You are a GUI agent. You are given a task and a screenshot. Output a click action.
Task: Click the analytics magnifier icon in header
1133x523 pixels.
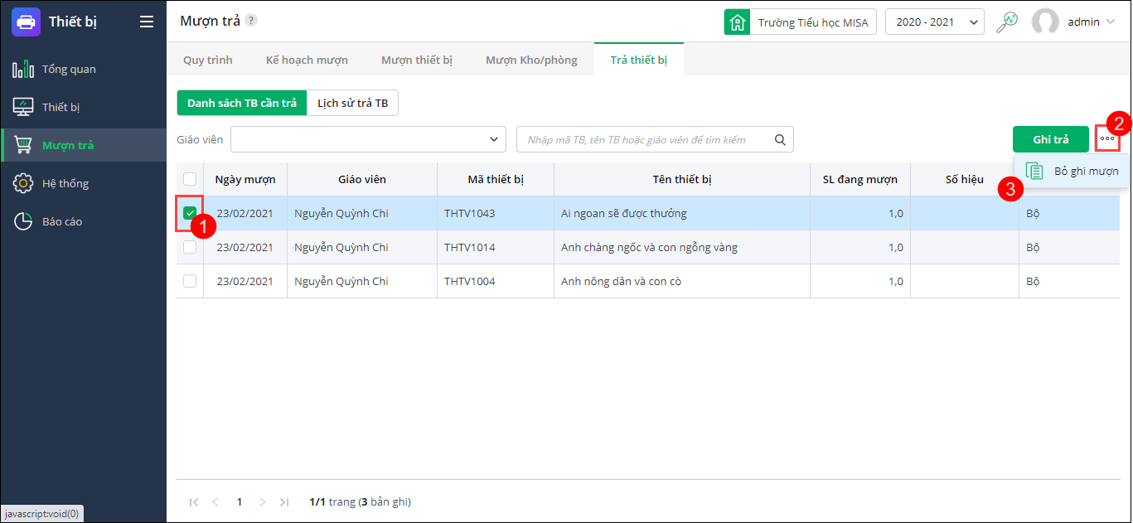1007,22
